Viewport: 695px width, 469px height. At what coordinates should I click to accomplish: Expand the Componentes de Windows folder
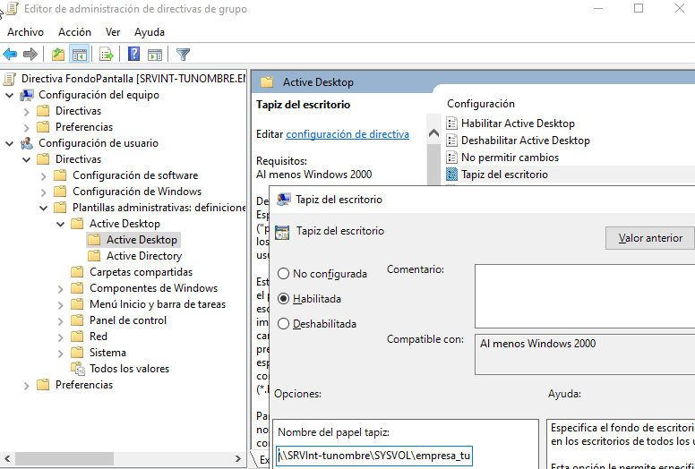point(60,288)
